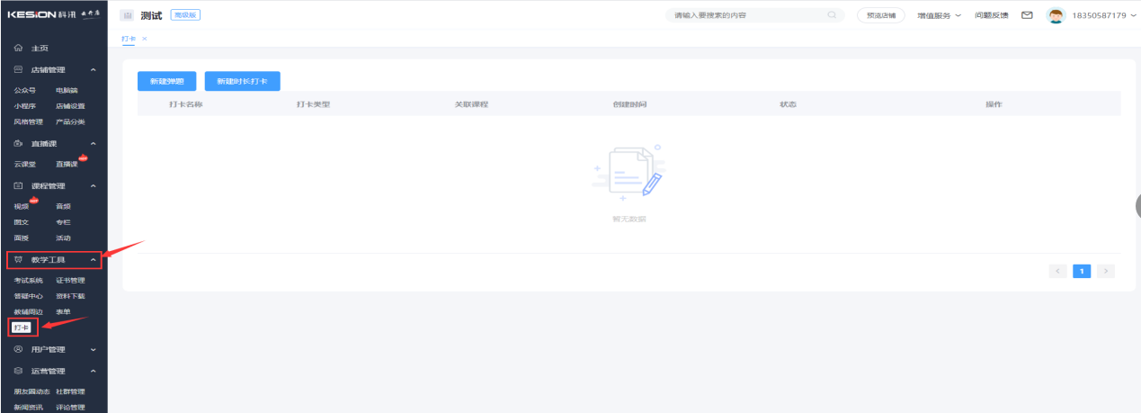The width and height of the screenshot is (1141, 413).
Task: Open the 增值服务 dropdown
Action: (x=939, y=15)
